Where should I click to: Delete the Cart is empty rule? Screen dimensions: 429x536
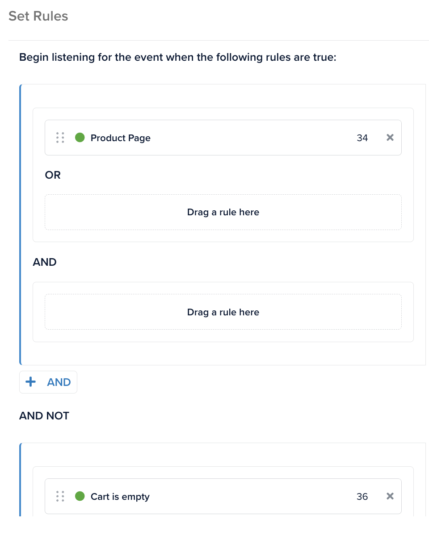point(390,496)
